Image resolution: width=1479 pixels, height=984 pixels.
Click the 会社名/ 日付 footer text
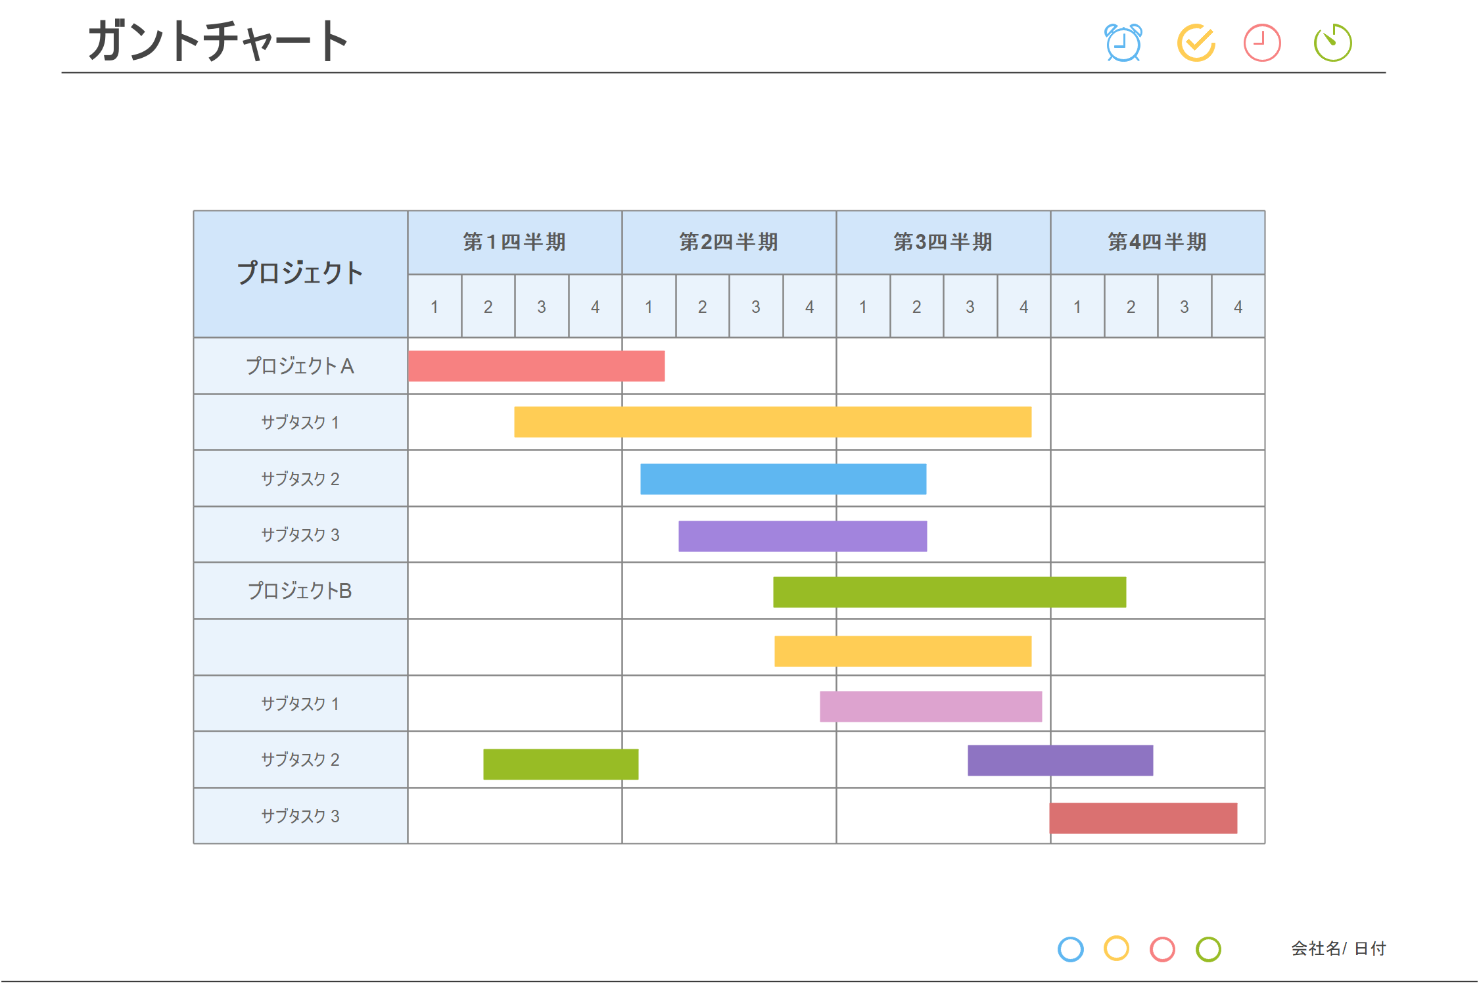coord(1338,949)
